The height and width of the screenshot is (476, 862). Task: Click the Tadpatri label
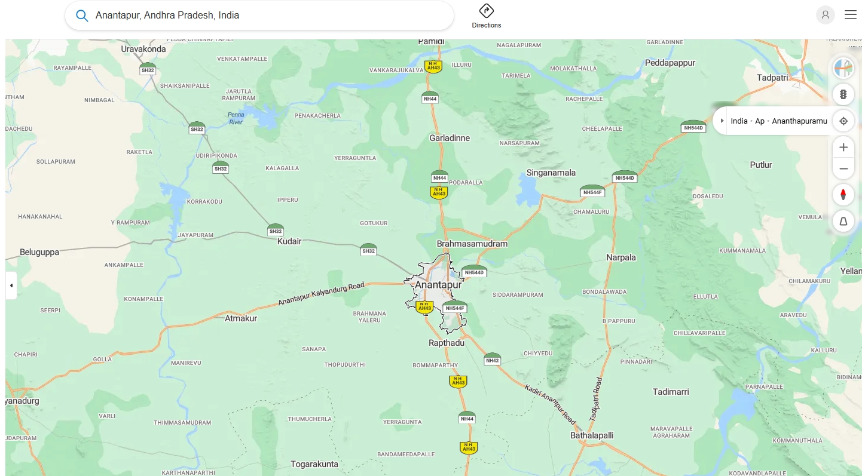(x=773, y=78)
